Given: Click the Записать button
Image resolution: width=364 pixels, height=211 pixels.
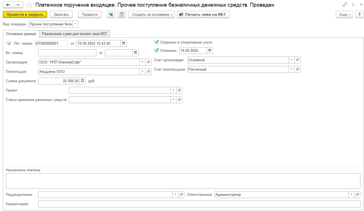Looking at the screenshot, I should pos(61,14).
